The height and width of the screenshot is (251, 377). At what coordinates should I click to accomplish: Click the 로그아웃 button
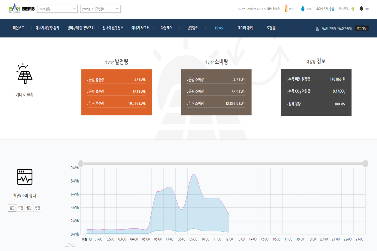click(x=361, y=28)
